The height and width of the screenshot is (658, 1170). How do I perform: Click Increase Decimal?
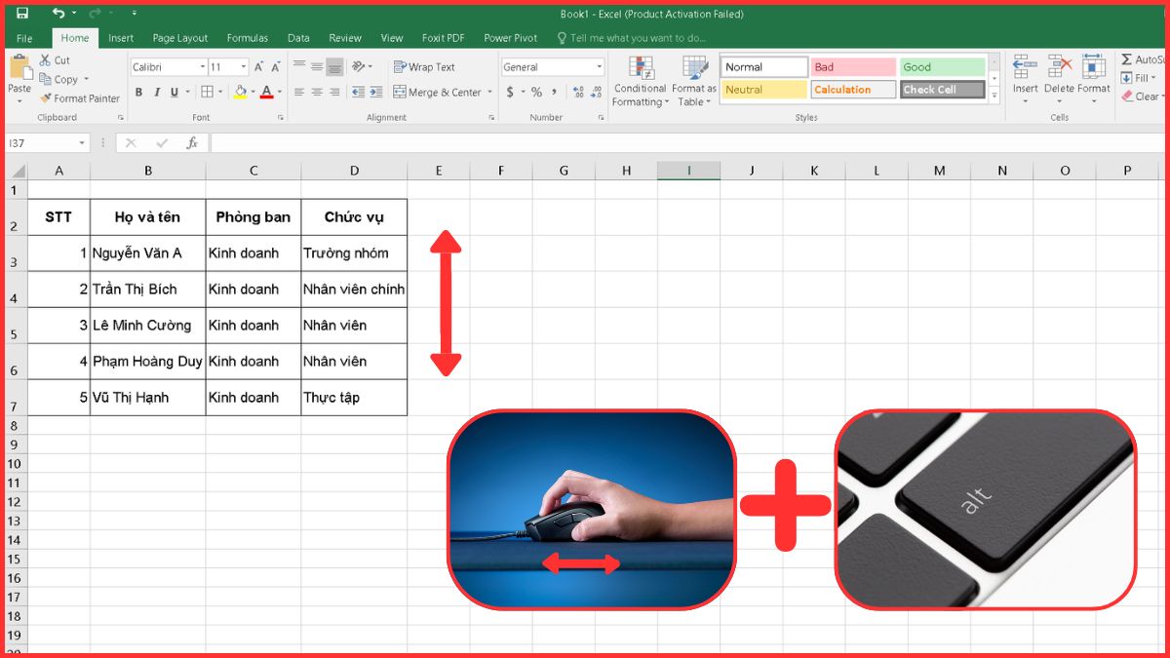click(x=579, y=93)
